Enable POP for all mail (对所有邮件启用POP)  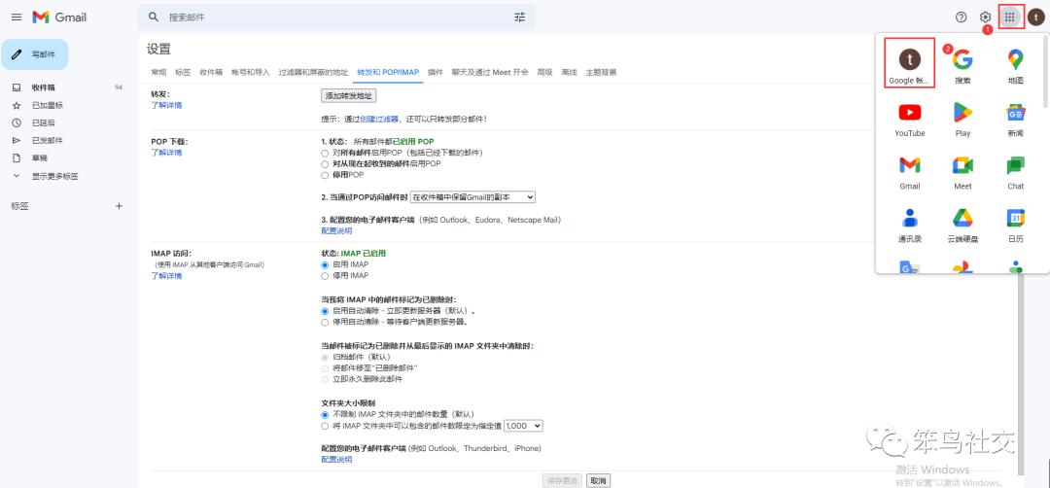[325, 154]
